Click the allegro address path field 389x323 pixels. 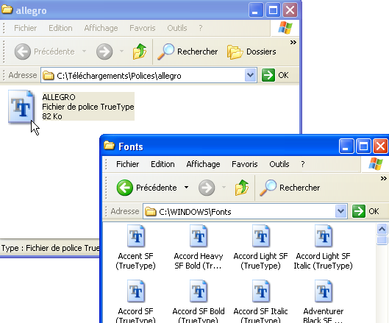pos(149,75)
